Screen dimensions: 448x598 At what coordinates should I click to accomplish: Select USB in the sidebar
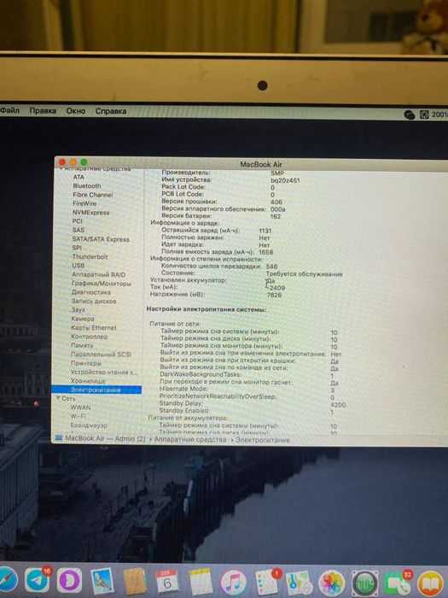click(x=79, y=266)
